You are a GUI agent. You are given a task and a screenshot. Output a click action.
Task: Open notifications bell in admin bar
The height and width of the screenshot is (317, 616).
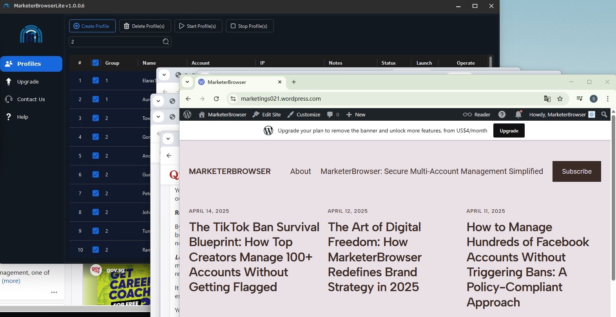click(x=518, y=114)
